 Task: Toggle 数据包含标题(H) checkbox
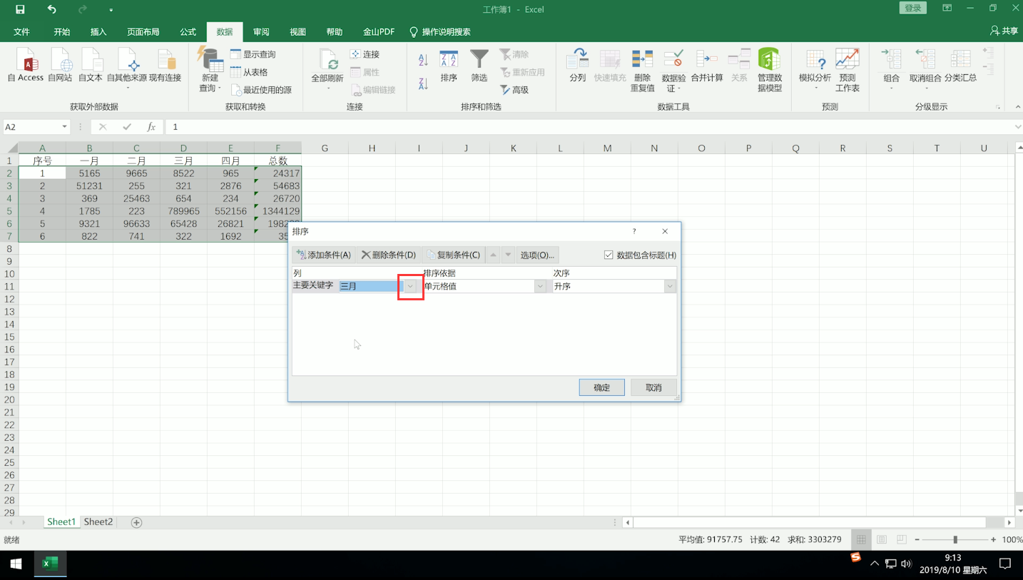click(609, 255)
